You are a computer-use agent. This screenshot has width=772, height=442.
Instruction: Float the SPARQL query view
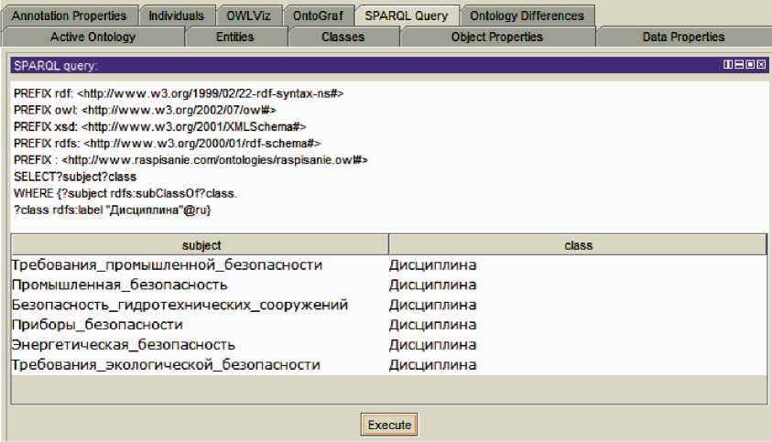[x=749, y=65]
